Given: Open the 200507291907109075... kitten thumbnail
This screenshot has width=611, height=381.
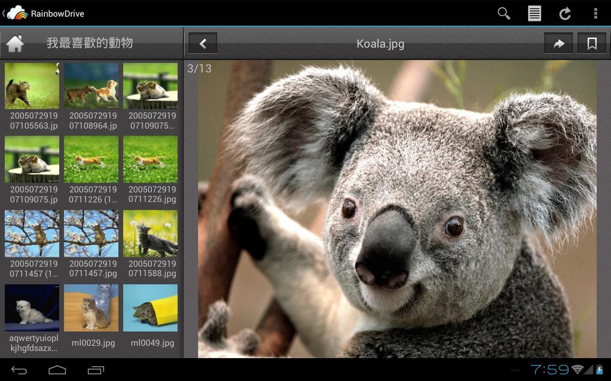Looking at the screenshot, I should tap(150, 86).
